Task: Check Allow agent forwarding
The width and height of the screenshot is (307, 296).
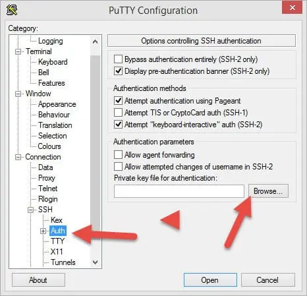Action: [x=118, y=155]
